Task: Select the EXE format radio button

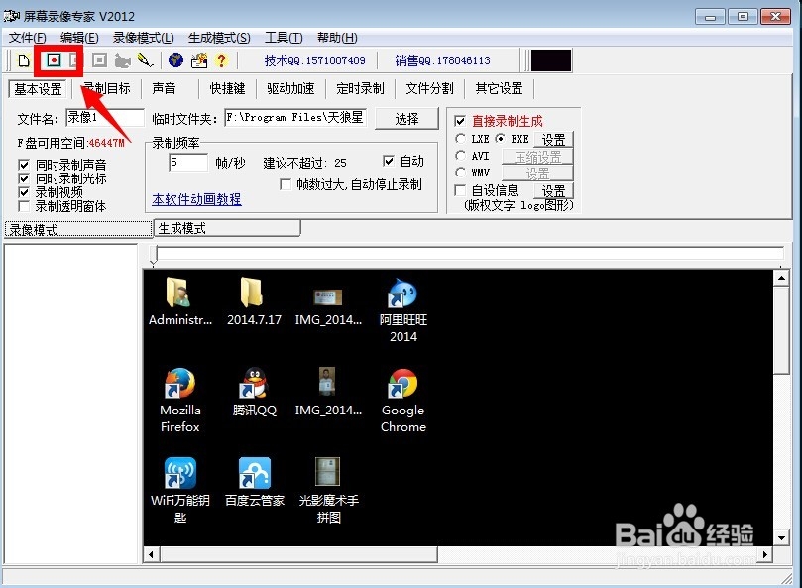Action: 501,139
